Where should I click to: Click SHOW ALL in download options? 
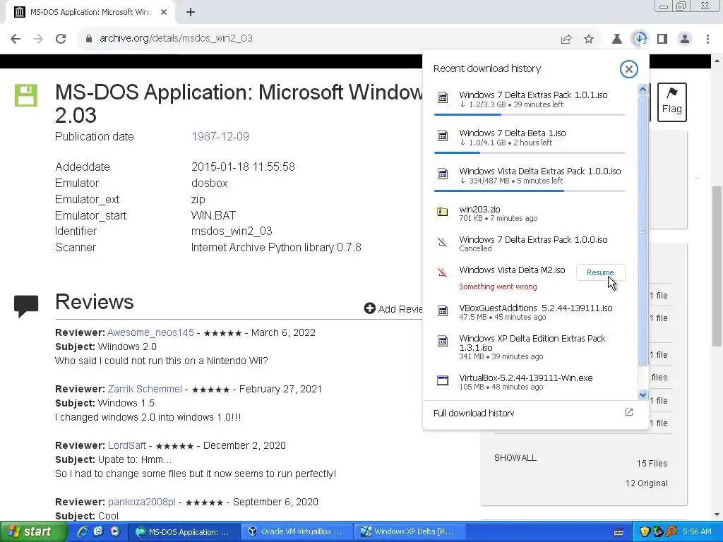[515, 457]
